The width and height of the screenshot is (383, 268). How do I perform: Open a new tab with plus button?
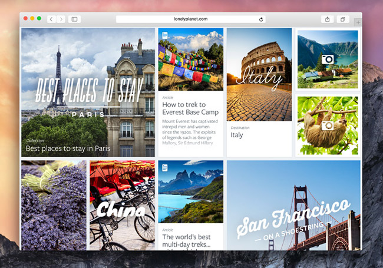click(358, 22)
